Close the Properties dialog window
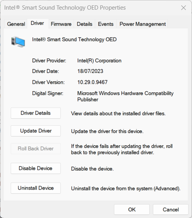This screenshot has height=218, width=192. tap(184, 8)
